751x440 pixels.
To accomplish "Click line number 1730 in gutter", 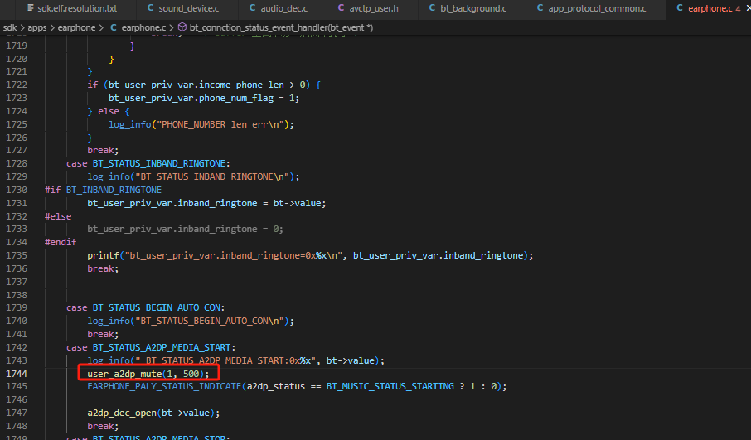I will pyautogui.click(x=17, y=190).
